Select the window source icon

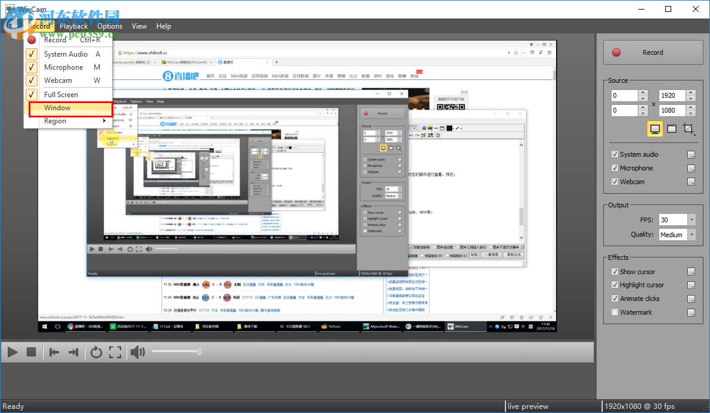coord(672,129)
